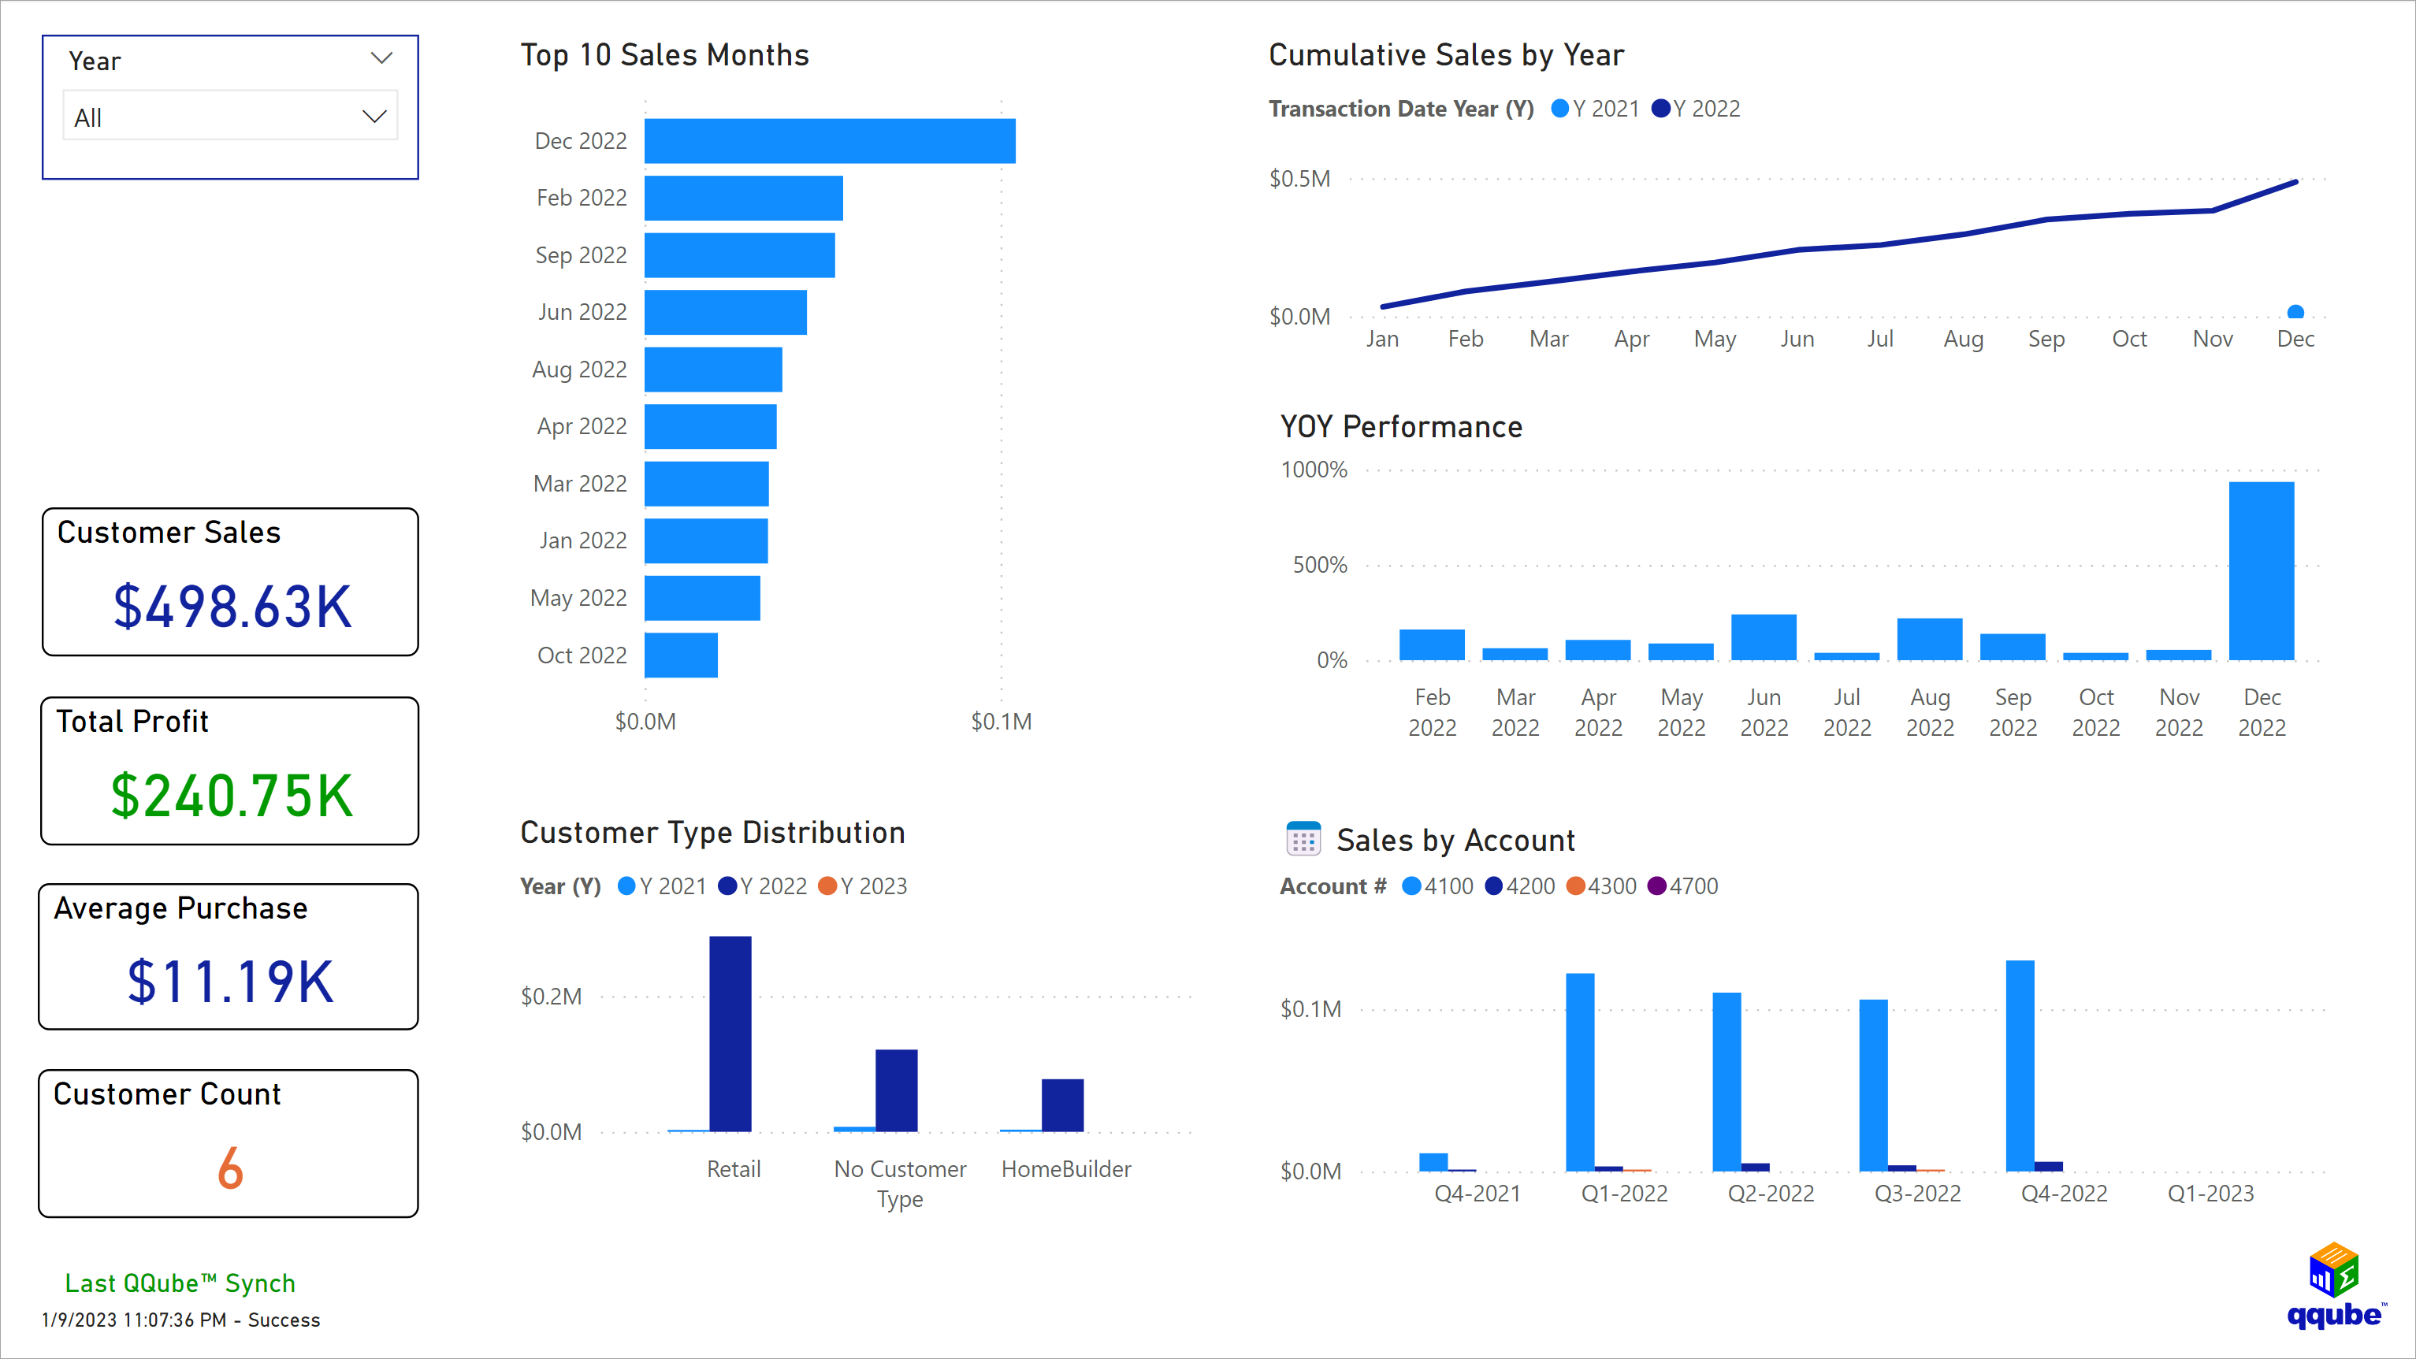Collapse the Year filter chevron
The image size is (2416, 1359).
point(381,58)
